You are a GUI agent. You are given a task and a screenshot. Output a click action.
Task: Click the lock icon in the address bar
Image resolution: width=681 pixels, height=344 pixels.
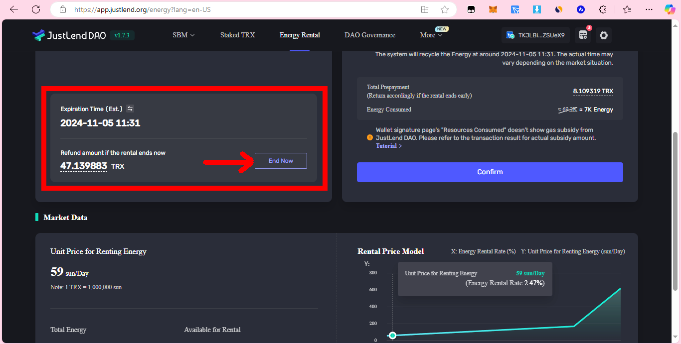pos(63,9)
